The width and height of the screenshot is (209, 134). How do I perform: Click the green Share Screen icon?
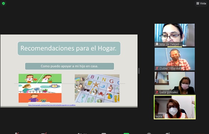click(126, 133)
